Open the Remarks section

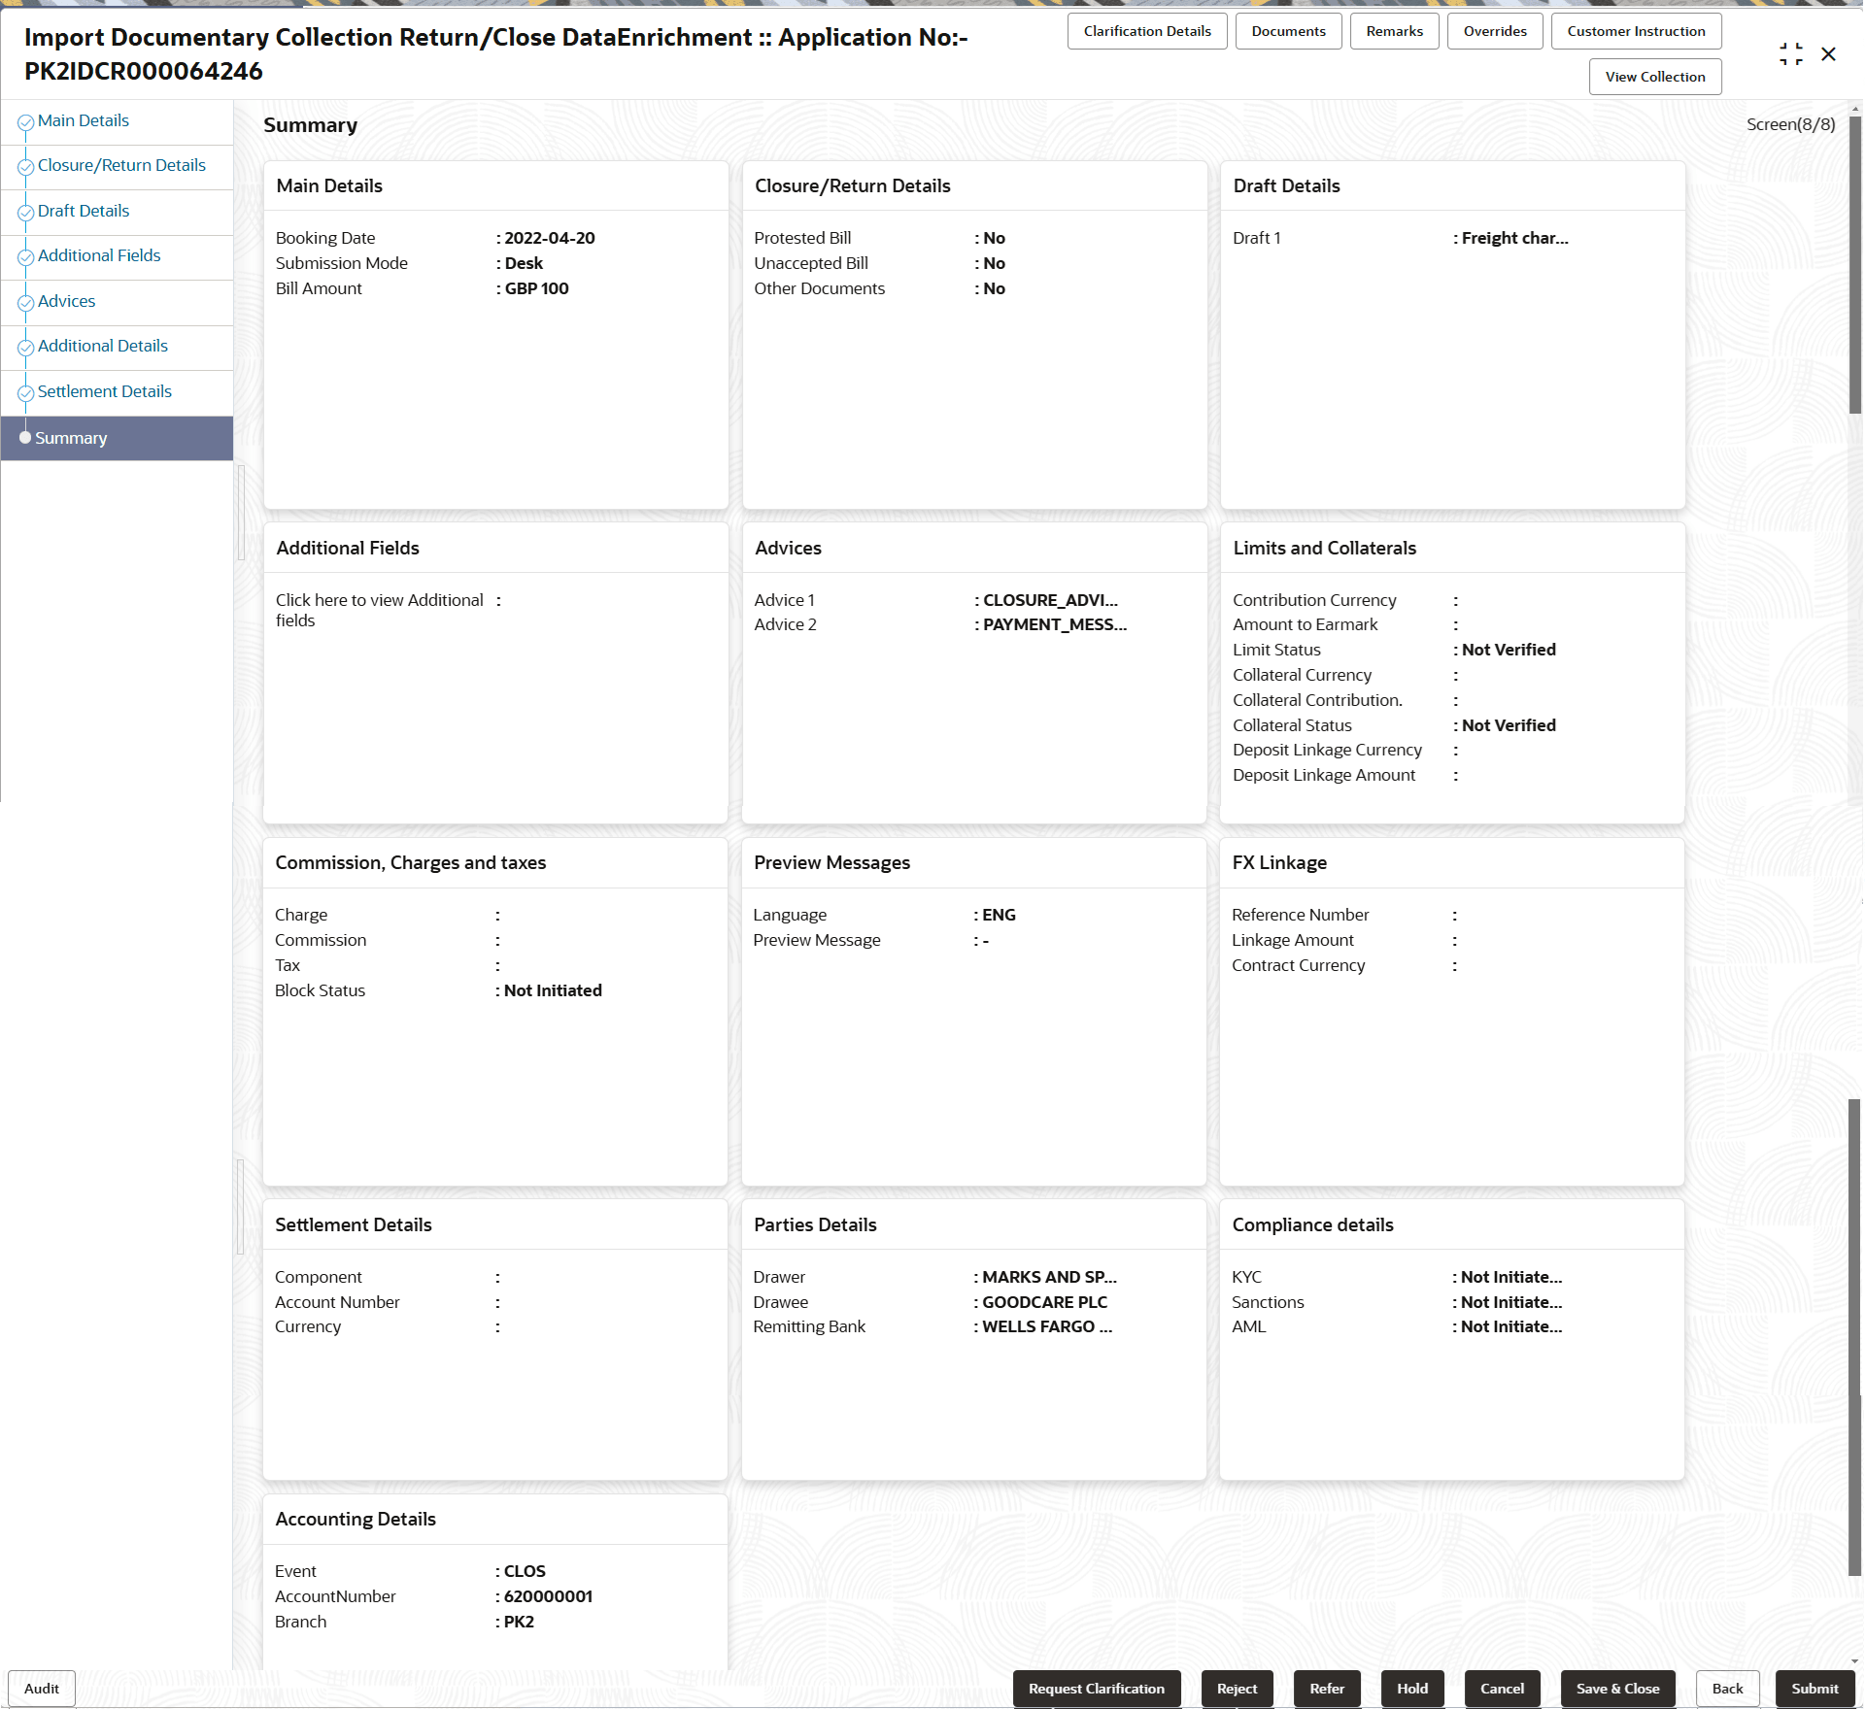(1393, 31)
